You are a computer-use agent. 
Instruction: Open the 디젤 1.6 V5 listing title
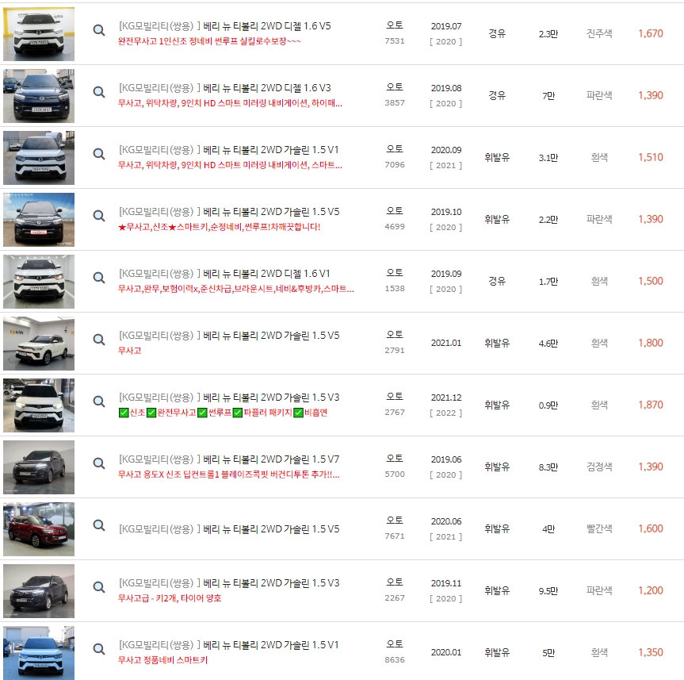(x=224, y=26)
